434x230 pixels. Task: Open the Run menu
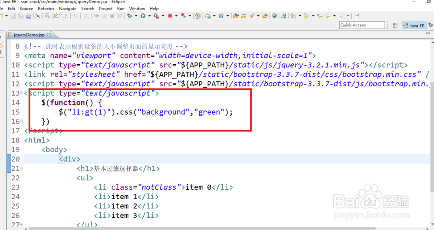(x=121, y=9)
